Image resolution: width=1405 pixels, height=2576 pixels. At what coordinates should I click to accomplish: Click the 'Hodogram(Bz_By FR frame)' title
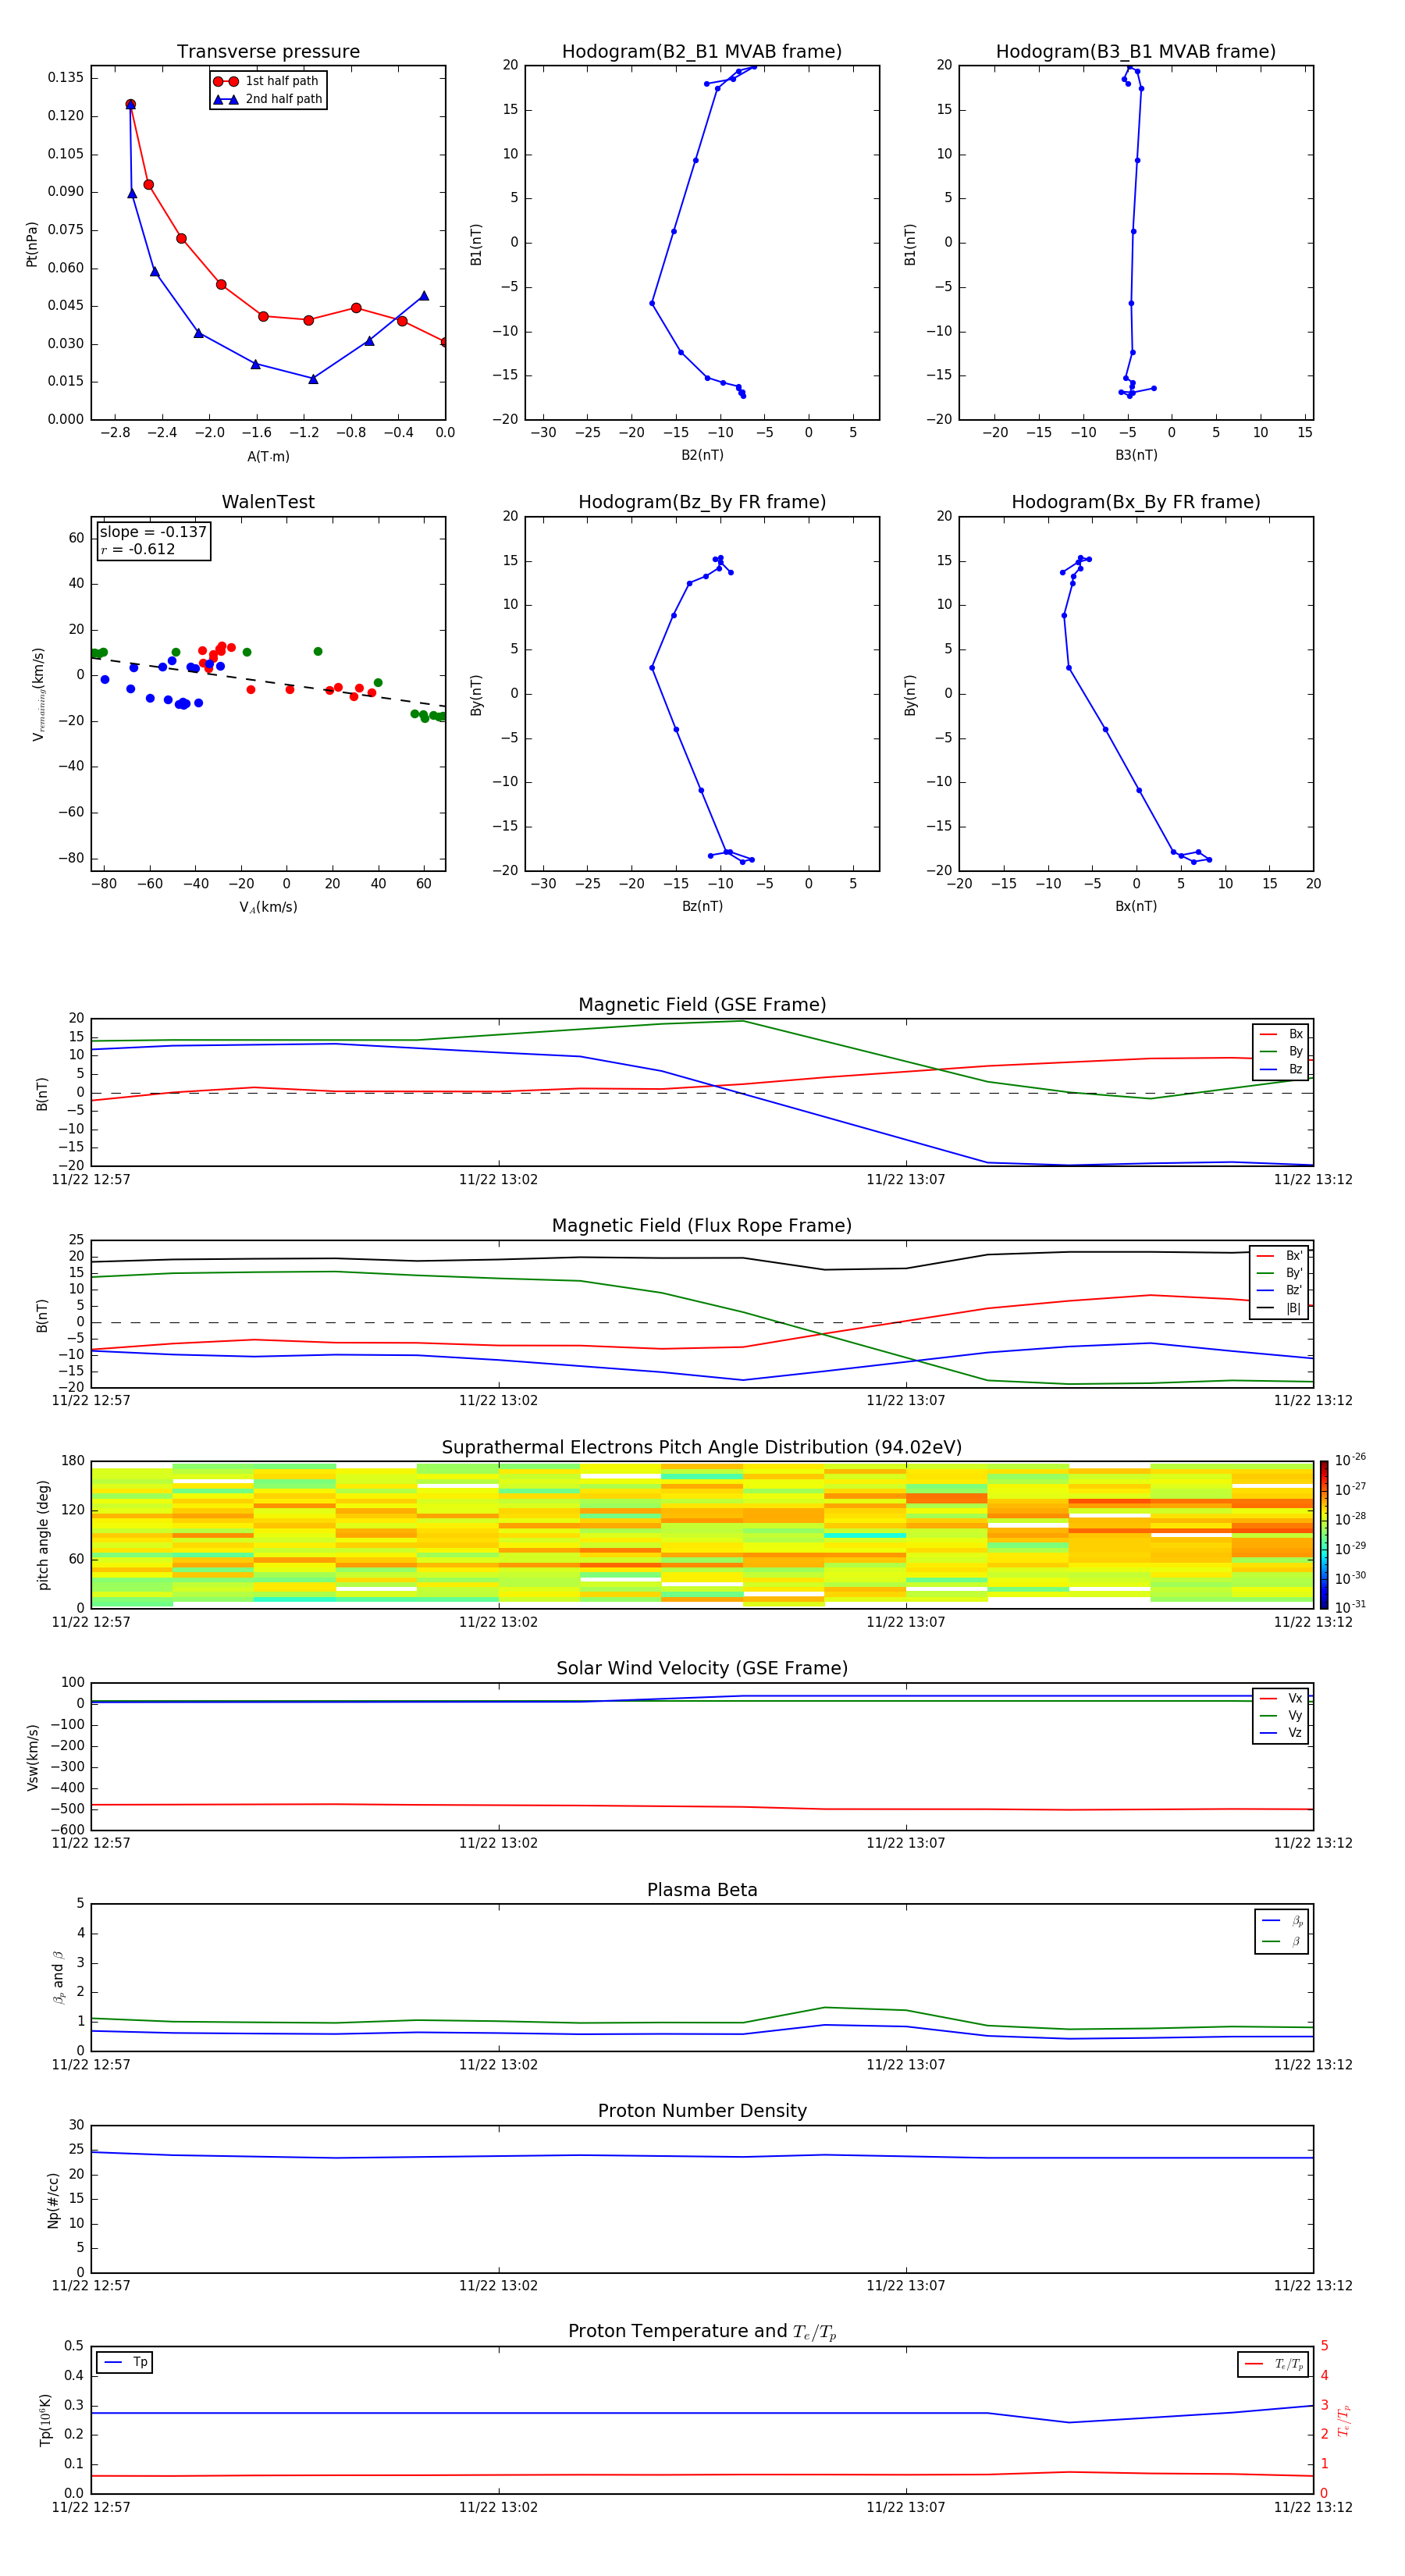[x=702, y=502]
